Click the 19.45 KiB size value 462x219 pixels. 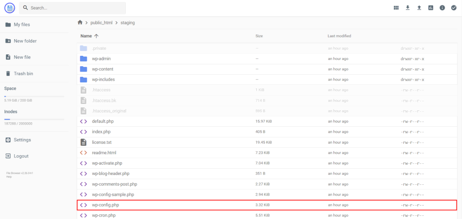click(x=263, y=143)
